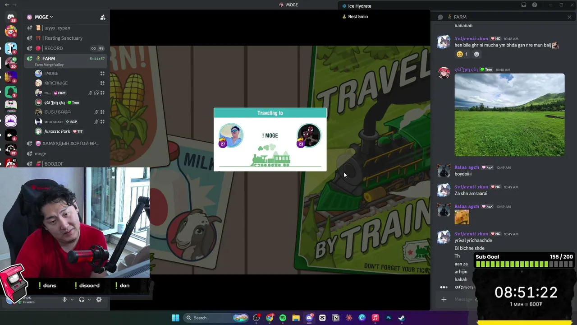Open Photoshop from the taskbar
The width and height of the screenshot is (577, 325).
(388, 318)
